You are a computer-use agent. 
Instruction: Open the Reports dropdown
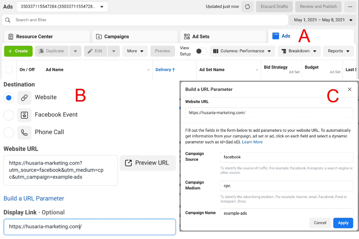[x=339, y=51]
